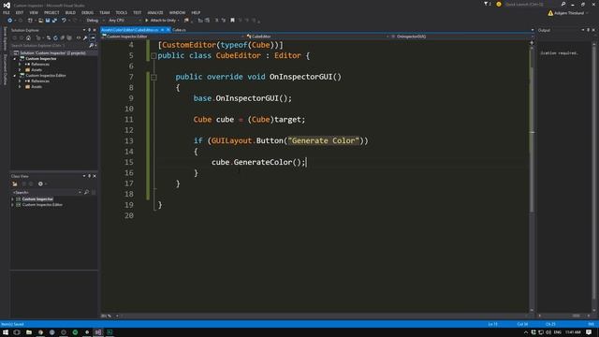Pin the Solution Explorer panel
599x337 pixels.
pyautogui.click(x=90, y=30)
